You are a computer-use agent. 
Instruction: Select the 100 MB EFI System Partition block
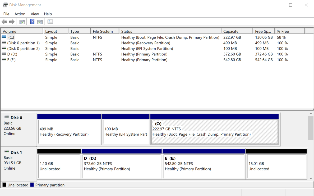point(126,131)
